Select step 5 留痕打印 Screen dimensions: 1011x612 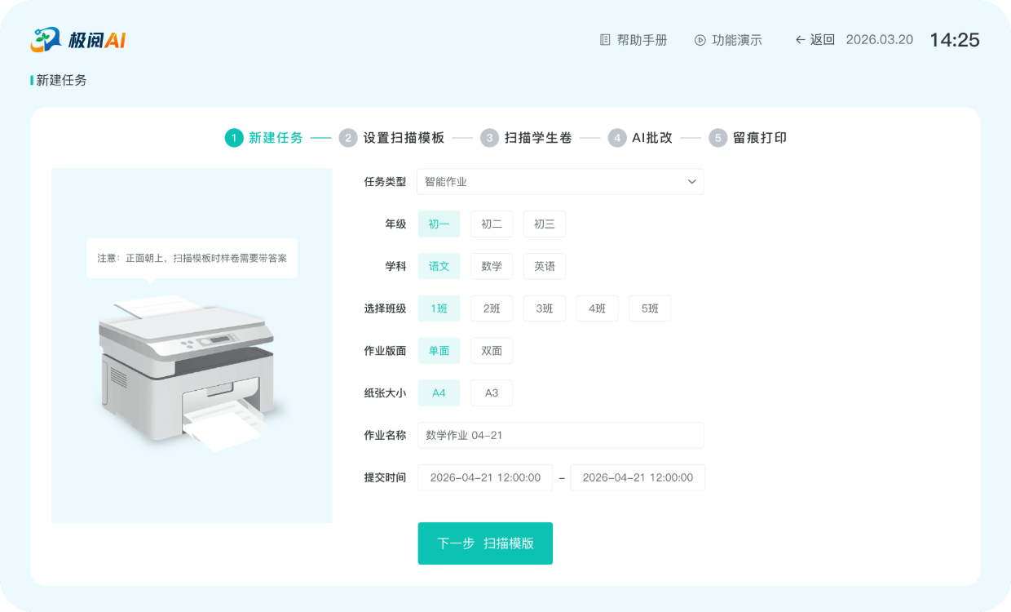click(x=748, y=138)
